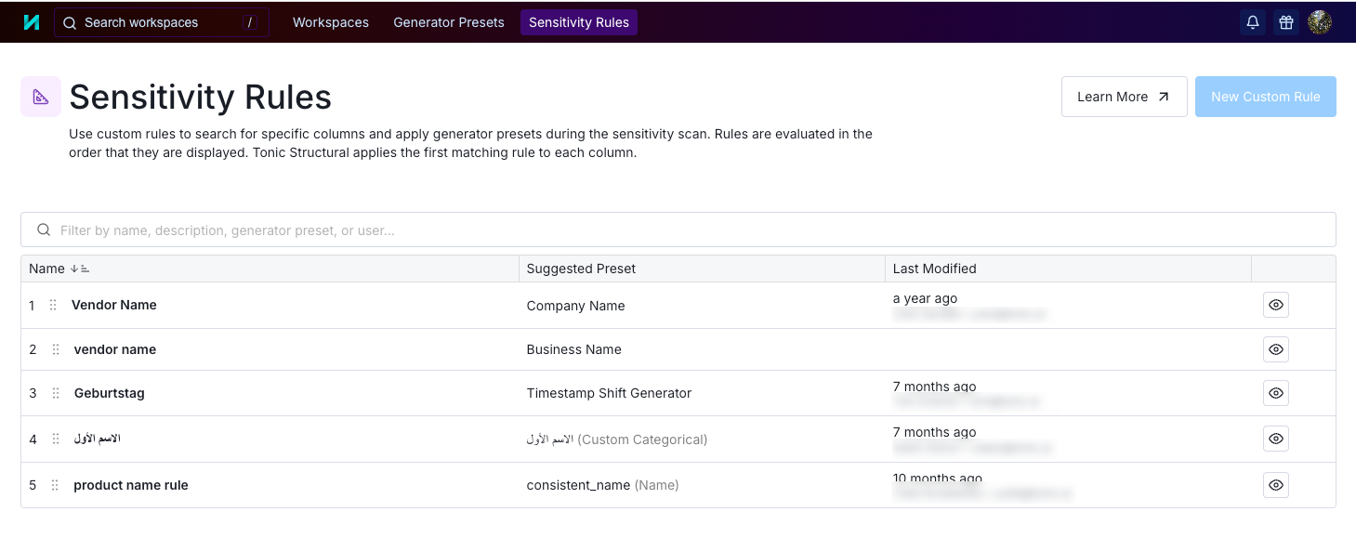Click the drag handle for product name rule
The image size is (1356, 538).
pos(55,485)
